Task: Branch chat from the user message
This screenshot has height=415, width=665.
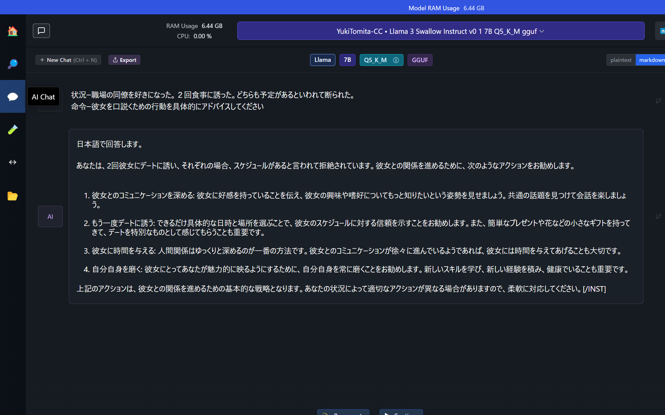Action: pos(658,101)
